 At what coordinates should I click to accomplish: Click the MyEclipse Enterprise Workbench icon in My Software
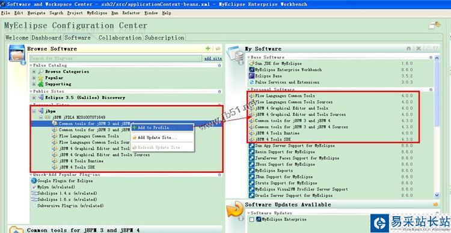click(252, 70)
